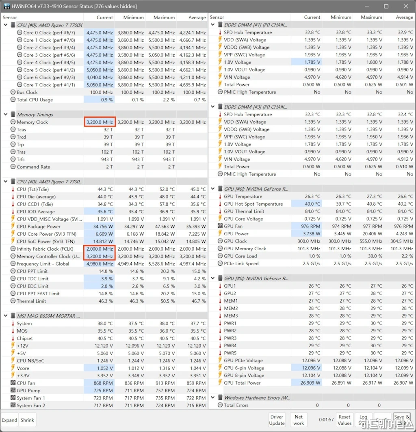Click the clock icon beside GPU Clock
Viewport: 416px width, 432px height.
tap(220, 241)
